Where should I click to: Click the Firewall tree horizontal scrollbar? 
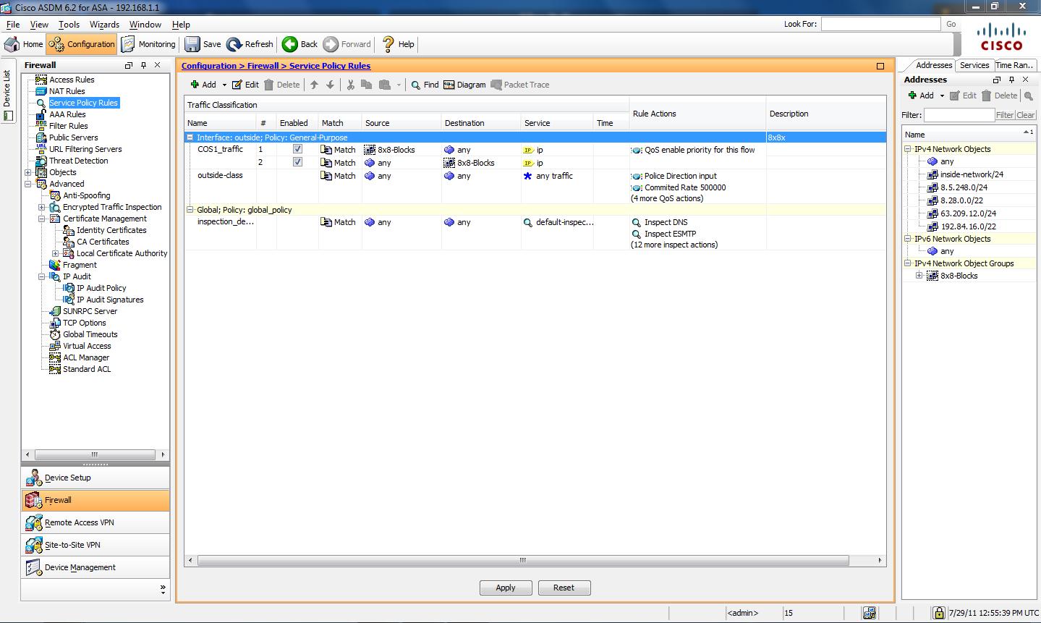(95, 454)
